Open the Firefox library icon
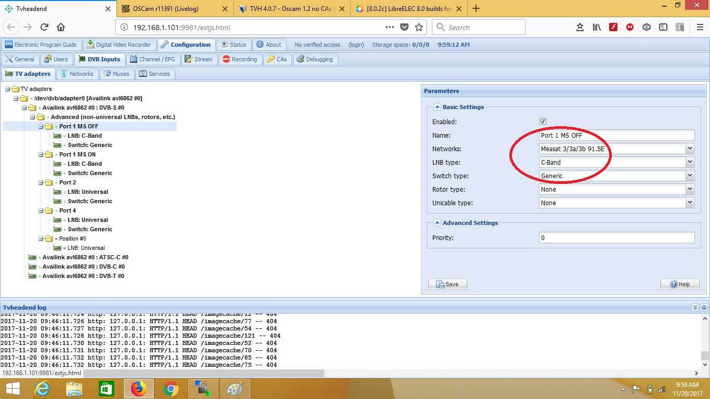Screen dimensions: 710x399 tap(596, 28)
